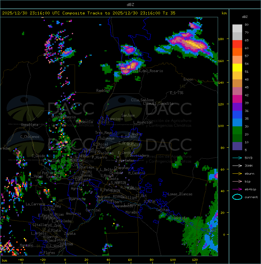The image size is (261, 264).
Task: Click the Clla.del_Rosario label
Action: coord(148,71)
